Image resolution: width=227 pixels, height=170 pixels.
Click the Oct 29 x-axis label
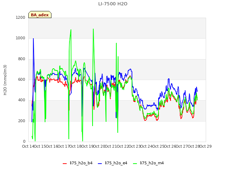[x=206, y=146]
